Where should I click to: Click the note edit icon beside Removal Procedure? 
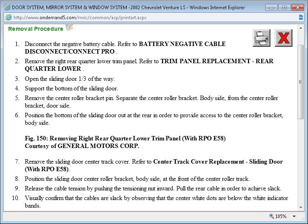pyautogui.click(x=69, y=27)
